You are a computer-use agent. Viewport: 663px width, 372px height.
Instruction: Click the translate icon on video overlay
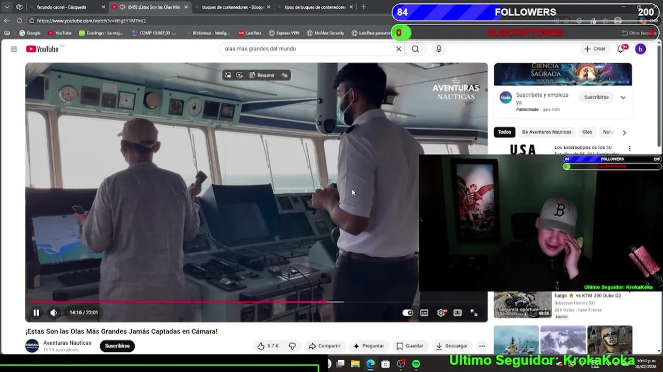click(285, 75)
